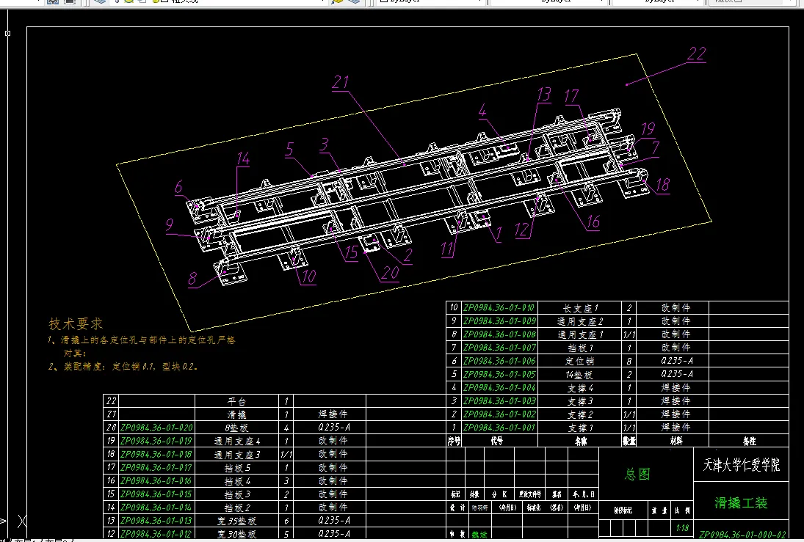
Task: Select the 支撑4 name cell
Action: coord(580,388)
